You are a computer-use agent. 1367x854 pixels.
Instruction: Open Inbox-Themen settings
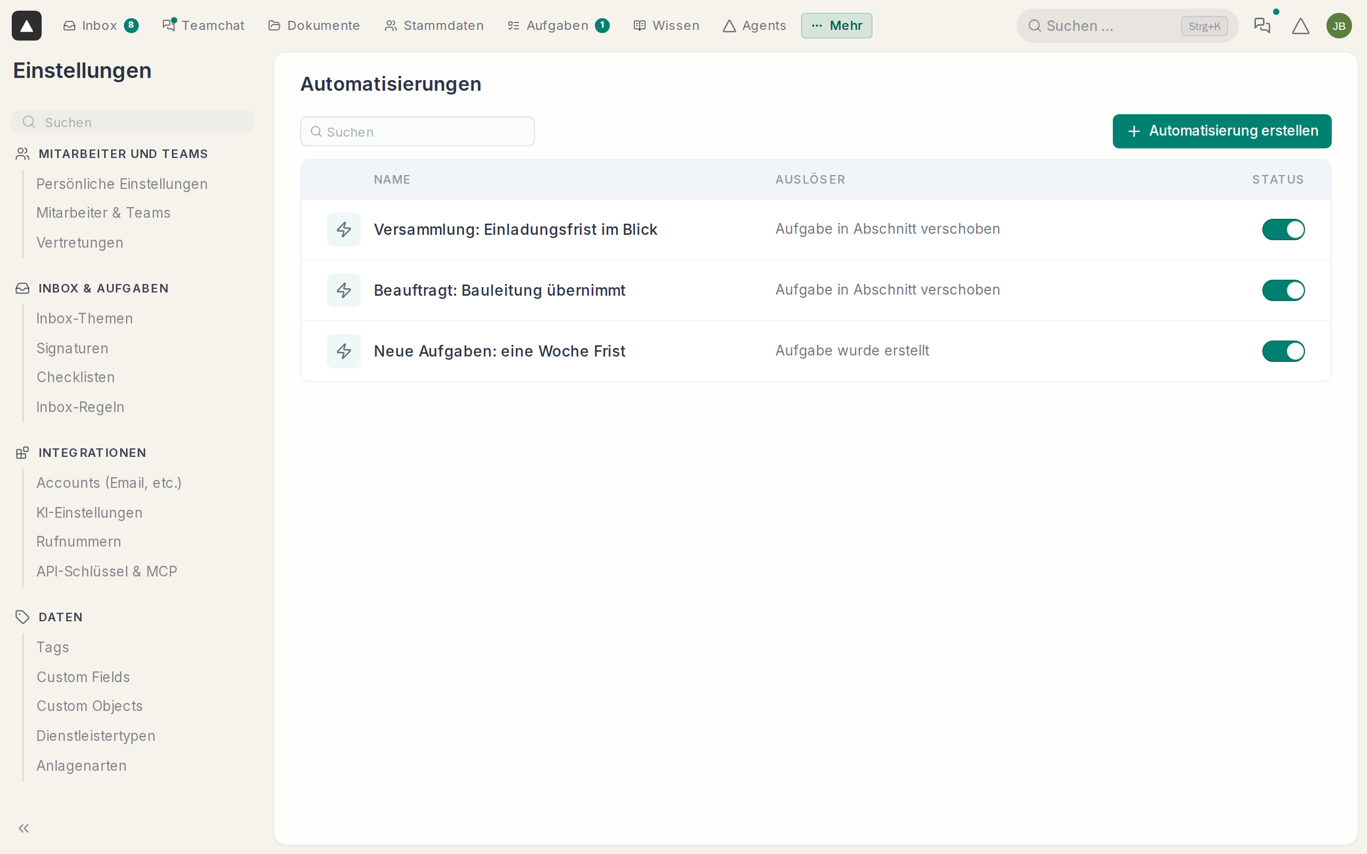pyautogui.click(x=85, y=318)
